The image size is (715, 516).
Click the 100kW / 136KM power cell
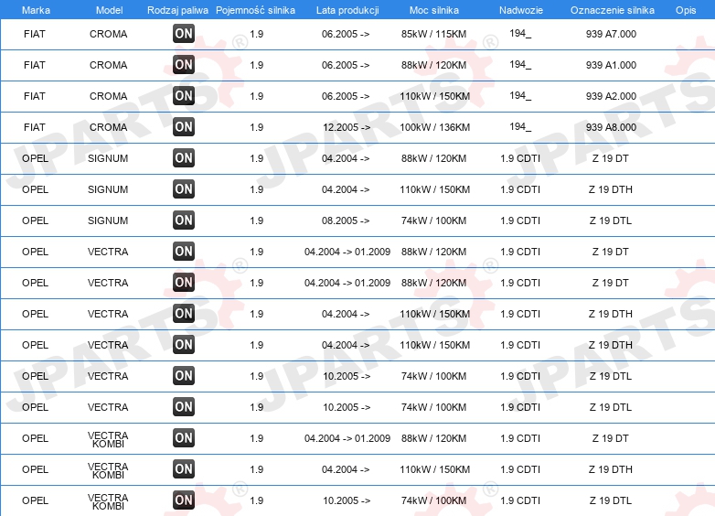434,127
